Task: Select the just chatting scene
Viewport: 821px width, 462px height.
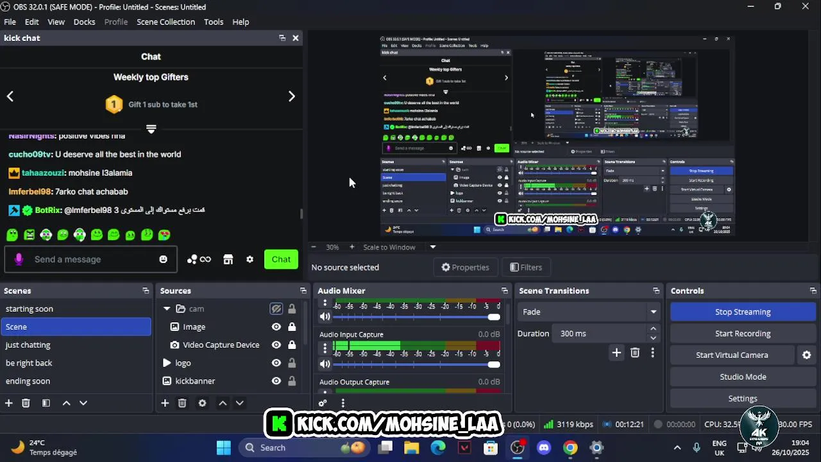Action: pos(76,345)
